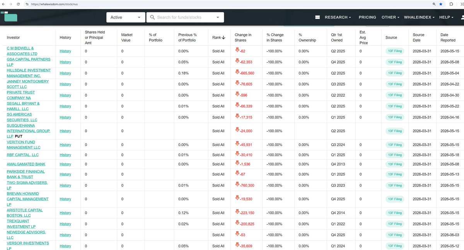Image resolution: width=464 pixels, height=250 pixels.
Task: Click red arrow next to -223,150
Action: pos(237,212)
